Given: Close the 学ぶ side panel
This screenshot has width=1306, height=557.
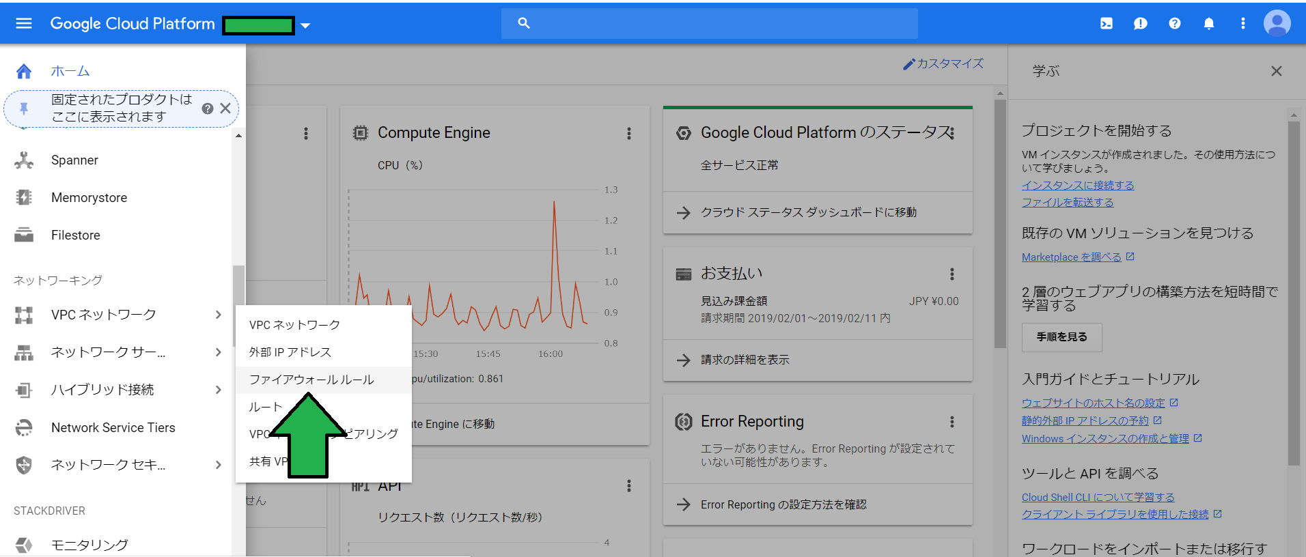Looking at the screenshot, I should tap(1276, 71).
